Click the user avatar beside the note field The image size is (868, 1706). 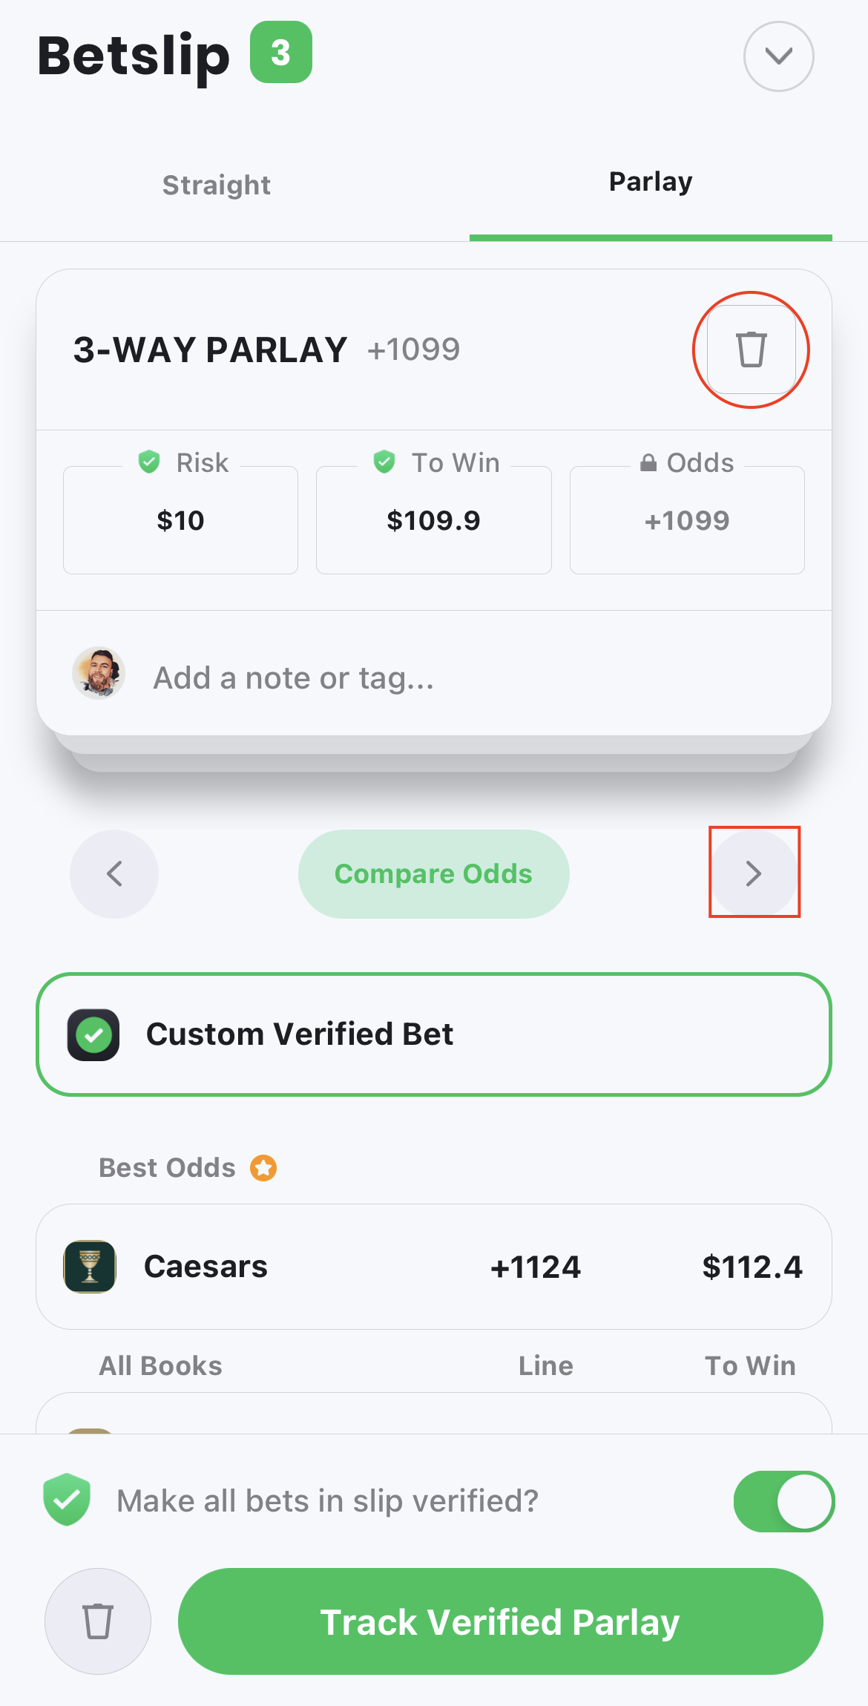coord(99,673)
